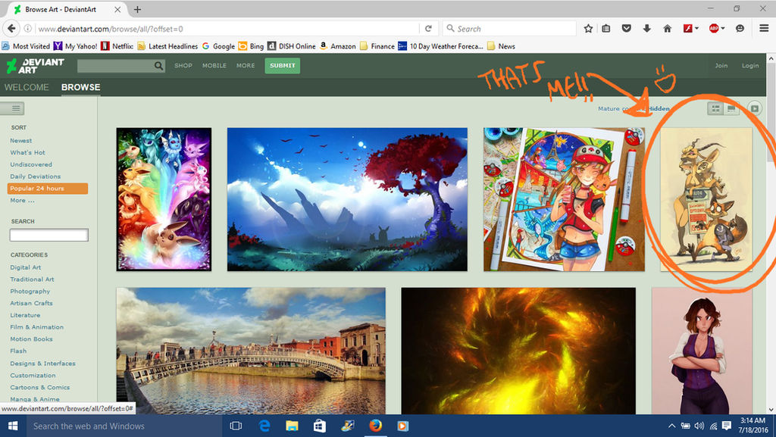Screen dimensions: 776x437
Task: Go to the Firefox home icon
Action: pyautogui.click(x=667, y=29)
